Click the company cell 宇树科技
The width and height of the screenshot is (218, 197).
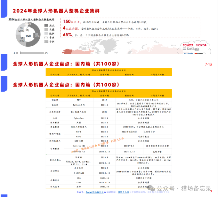55,149
